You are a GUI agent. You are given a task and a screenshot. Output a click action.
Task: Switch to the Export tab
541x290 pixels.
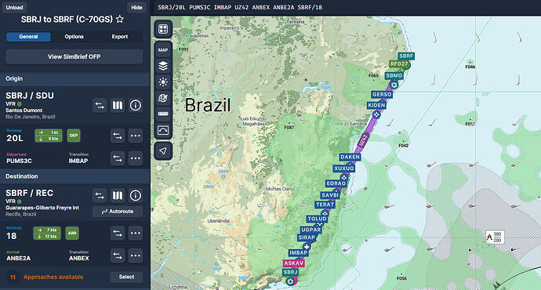(x=120, y=37)
